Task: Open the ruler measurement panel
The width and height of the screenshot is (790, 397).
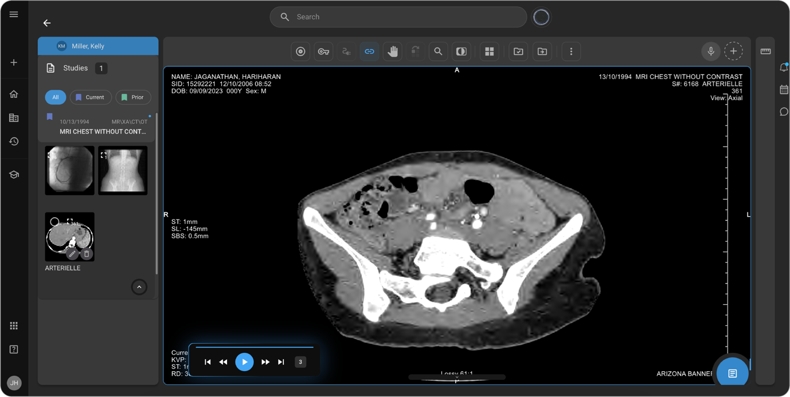Action: click(x=765, y=52)
